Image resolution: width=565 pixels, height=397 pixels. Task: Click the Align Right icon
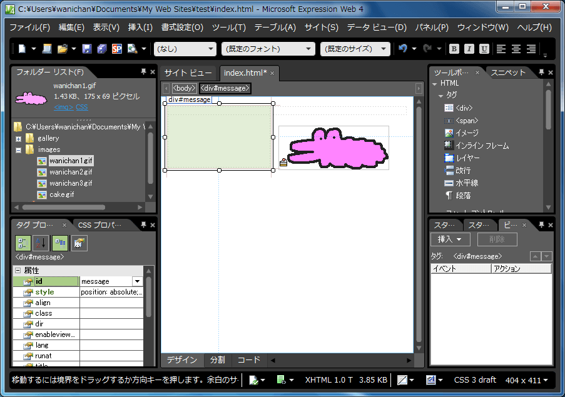coord(531,49)
